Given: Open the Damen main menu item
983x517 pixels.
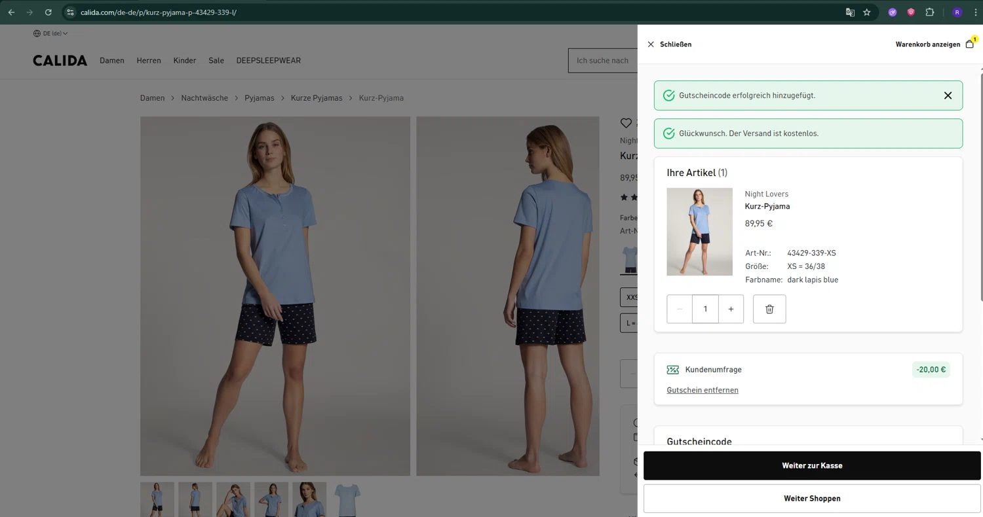Looking at the screenshot, I should pos(112,60).
